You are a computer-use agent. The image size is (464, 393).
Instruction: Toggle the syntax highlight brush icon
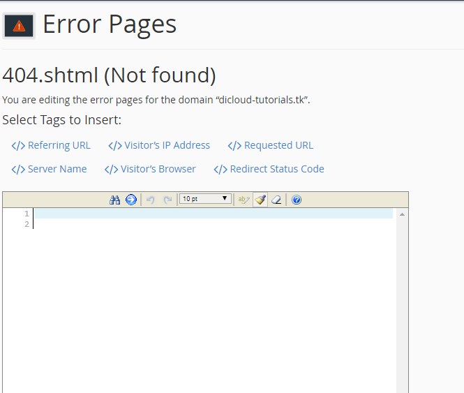click(x=260, y=200)
